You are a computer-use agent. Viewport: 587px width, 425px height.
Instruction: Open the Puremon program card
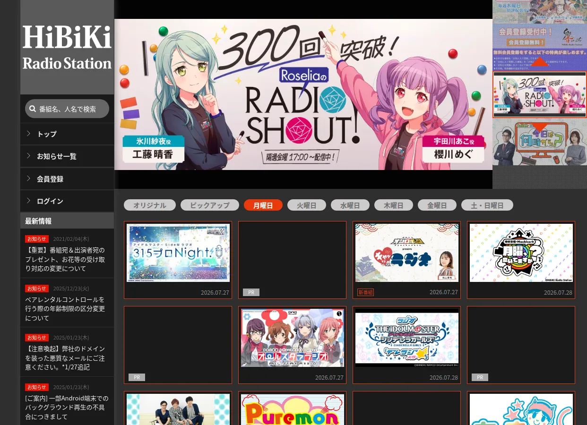(x=292, y=408)
